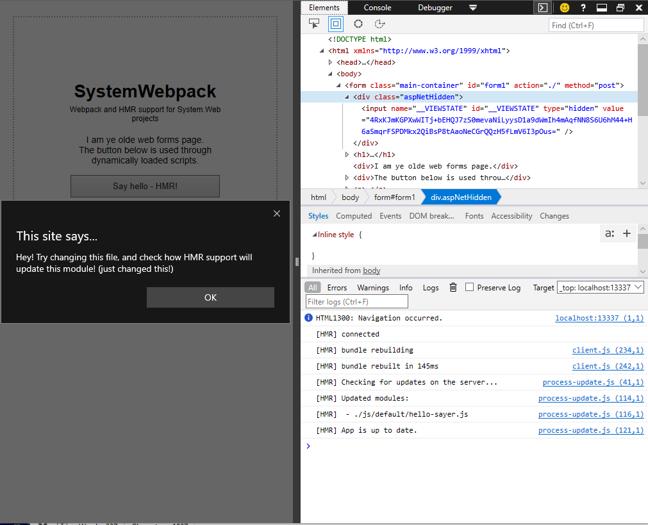This screenshot has width=648, height=525.
Task: Open the smiley feedback icon
Action: pyautogui.click(x=565, y=8)
